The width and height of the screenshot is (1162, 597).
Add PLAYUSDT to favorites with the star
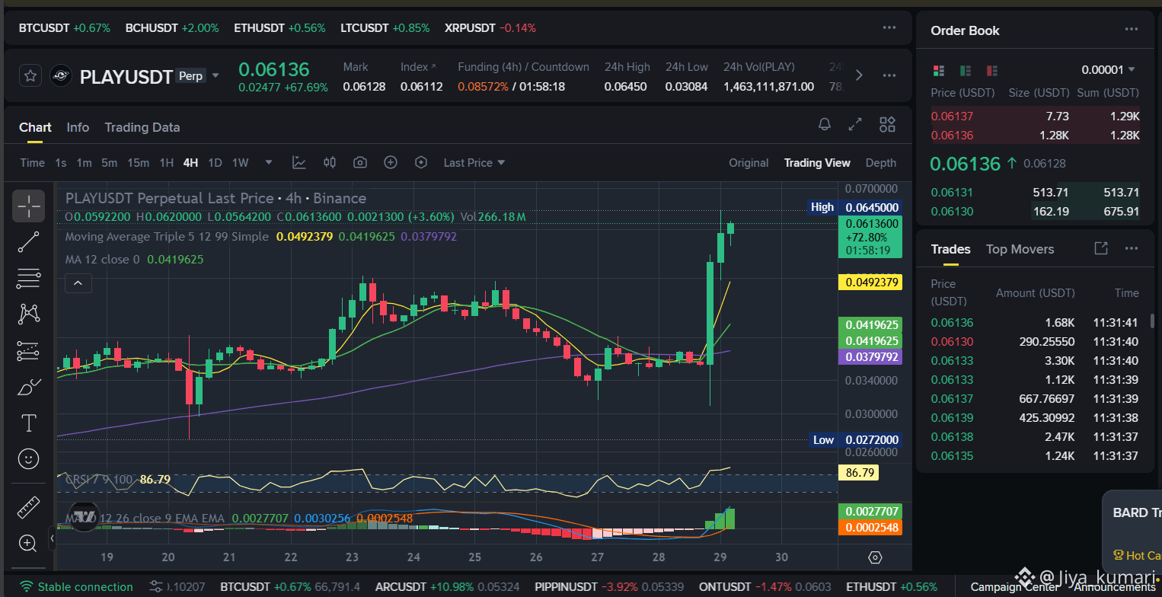pos(30,75)
